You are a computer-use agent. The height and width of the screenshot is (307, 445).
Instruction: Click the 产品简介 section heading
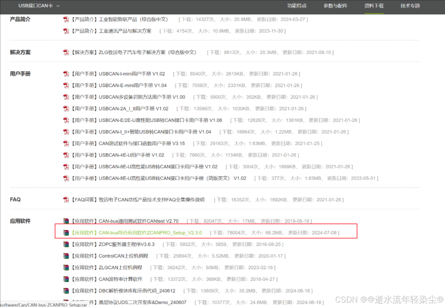(x=20, y=19)
